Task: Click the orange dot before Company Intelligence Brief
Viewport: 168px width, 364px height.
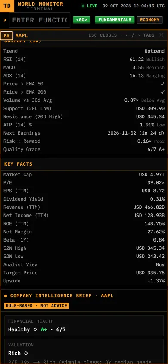Action: coord(6,296)
